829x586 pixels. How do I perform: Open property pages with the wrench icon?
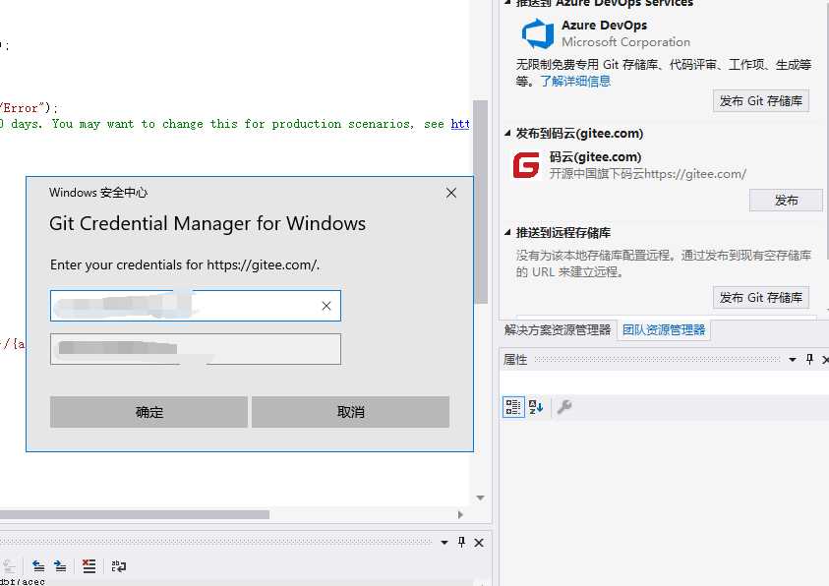[x=564, y=407]
